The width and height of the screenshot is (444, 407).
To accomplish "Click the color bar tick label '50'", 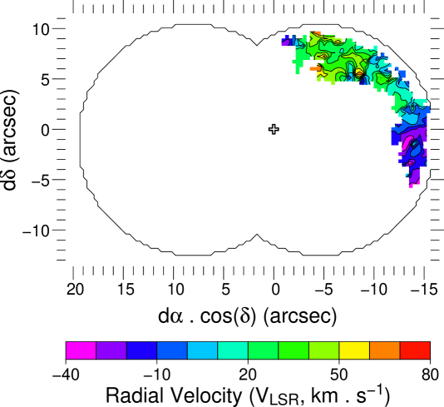I will (338, 375).
